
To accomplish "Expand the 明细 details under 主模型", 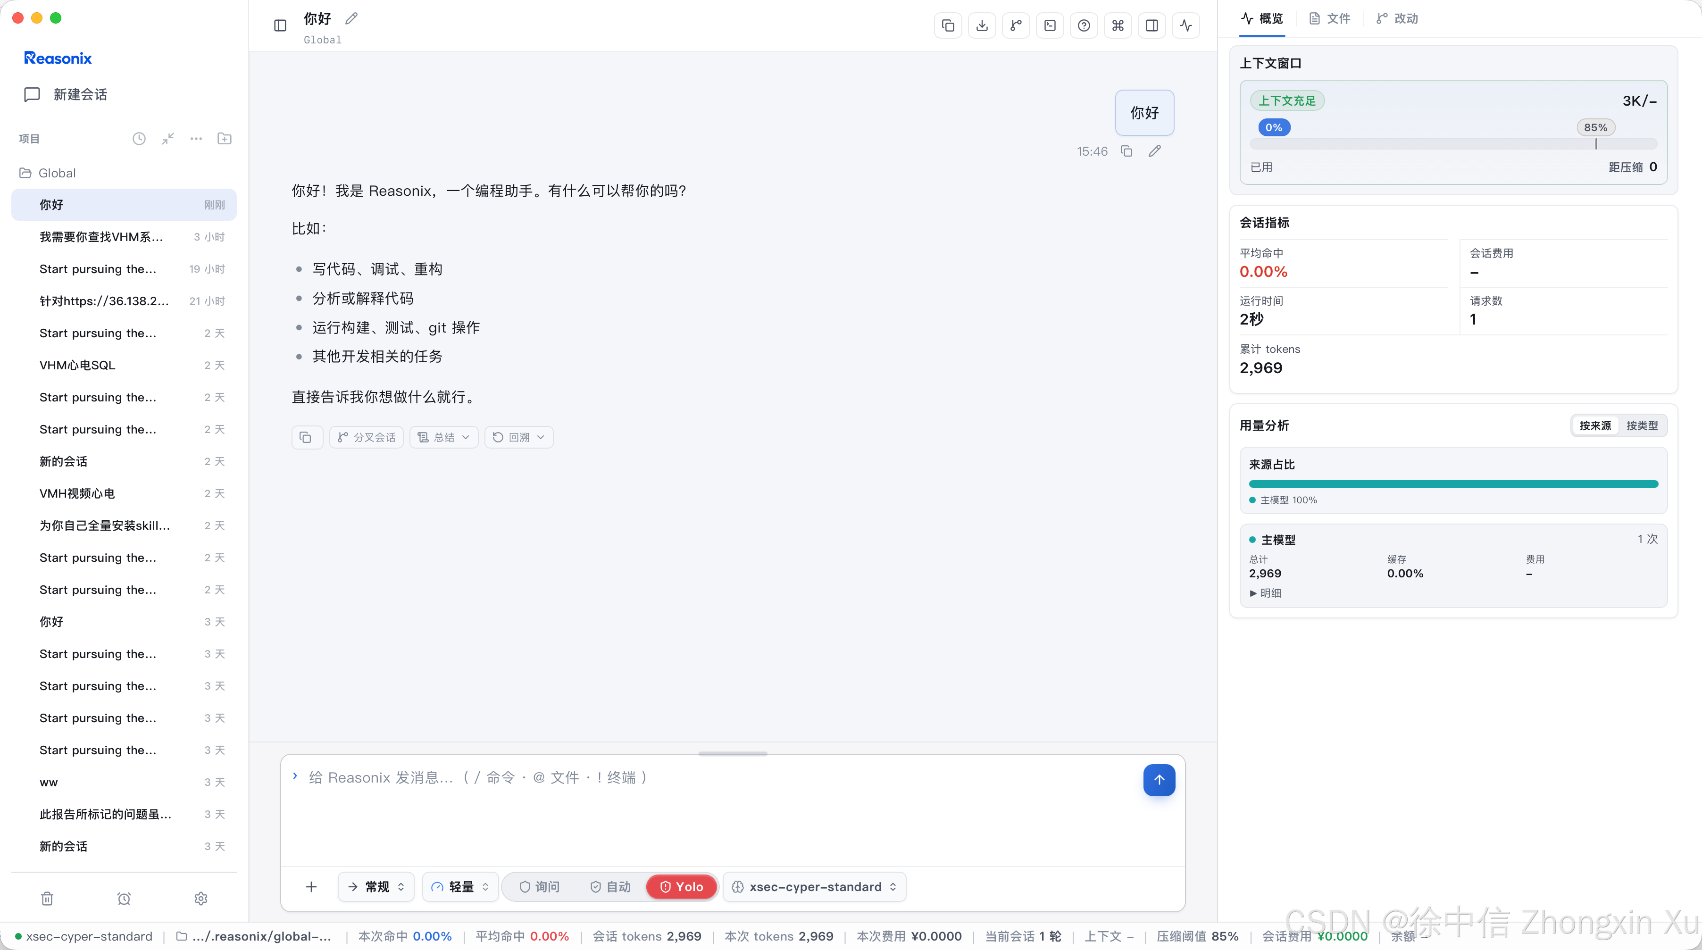I will click(1265, 593).
